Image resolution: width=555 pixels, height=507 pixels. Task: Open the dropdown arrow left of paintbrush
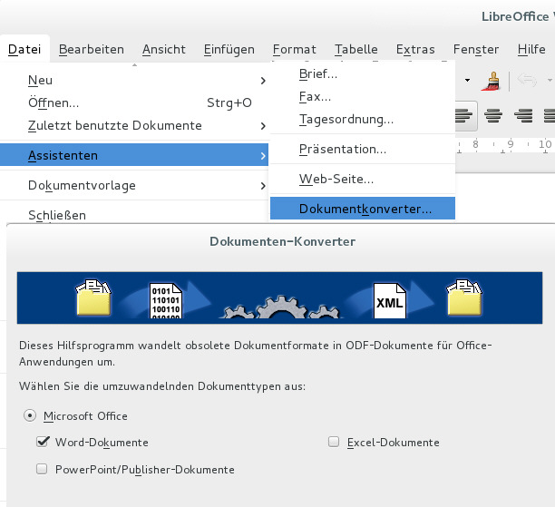pos(468,81)
